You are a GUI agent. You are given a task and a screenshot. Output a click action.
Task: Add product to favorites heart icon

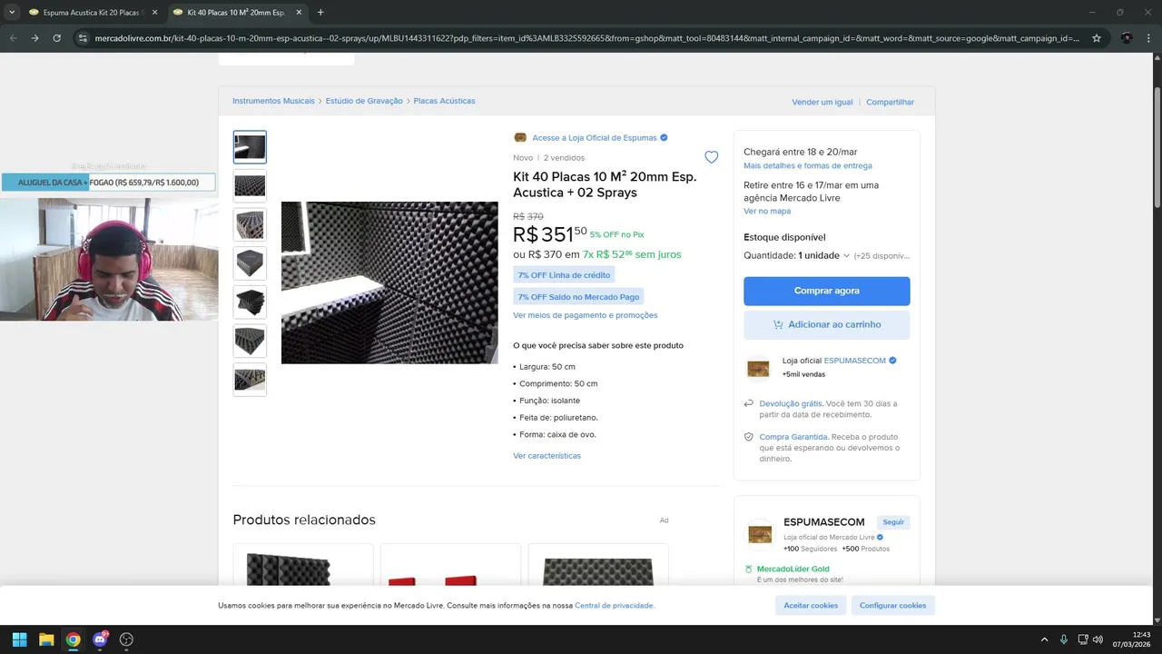[711, 157]
